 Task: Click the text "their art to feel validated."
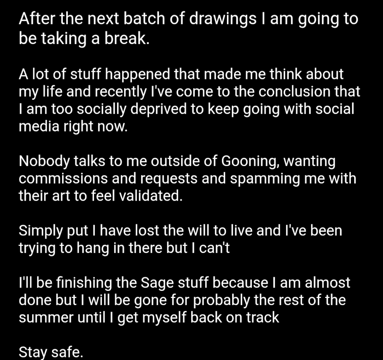pos(101,196)
